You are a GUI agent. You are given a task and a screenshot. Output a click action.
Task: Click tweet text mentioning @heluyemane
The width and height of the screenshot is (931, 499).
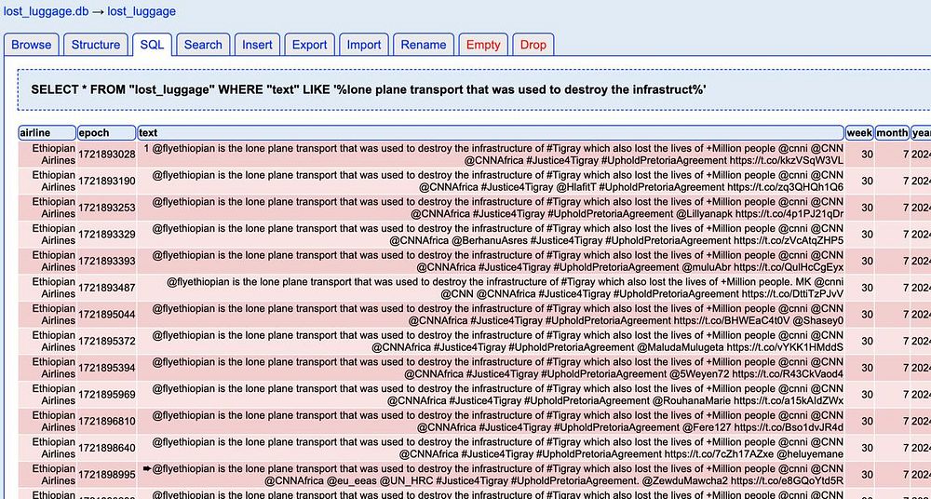point(491,449)
